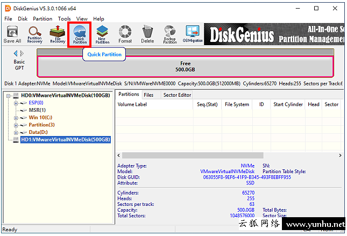
Task: Click the DiskGenius app logo icon
Action: click(8, 9)
